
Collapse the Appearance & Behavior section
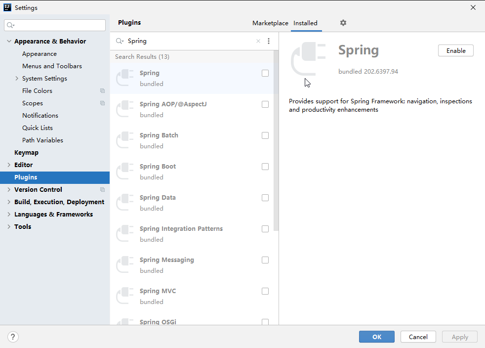[x=8, y=41]
